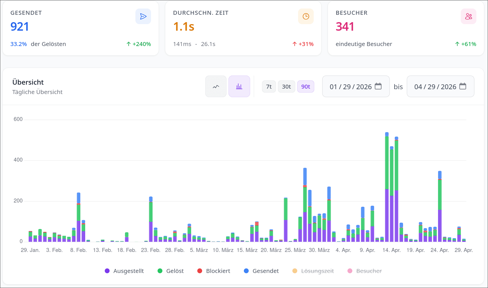Select the 90t time range

[x=306, y=87]
